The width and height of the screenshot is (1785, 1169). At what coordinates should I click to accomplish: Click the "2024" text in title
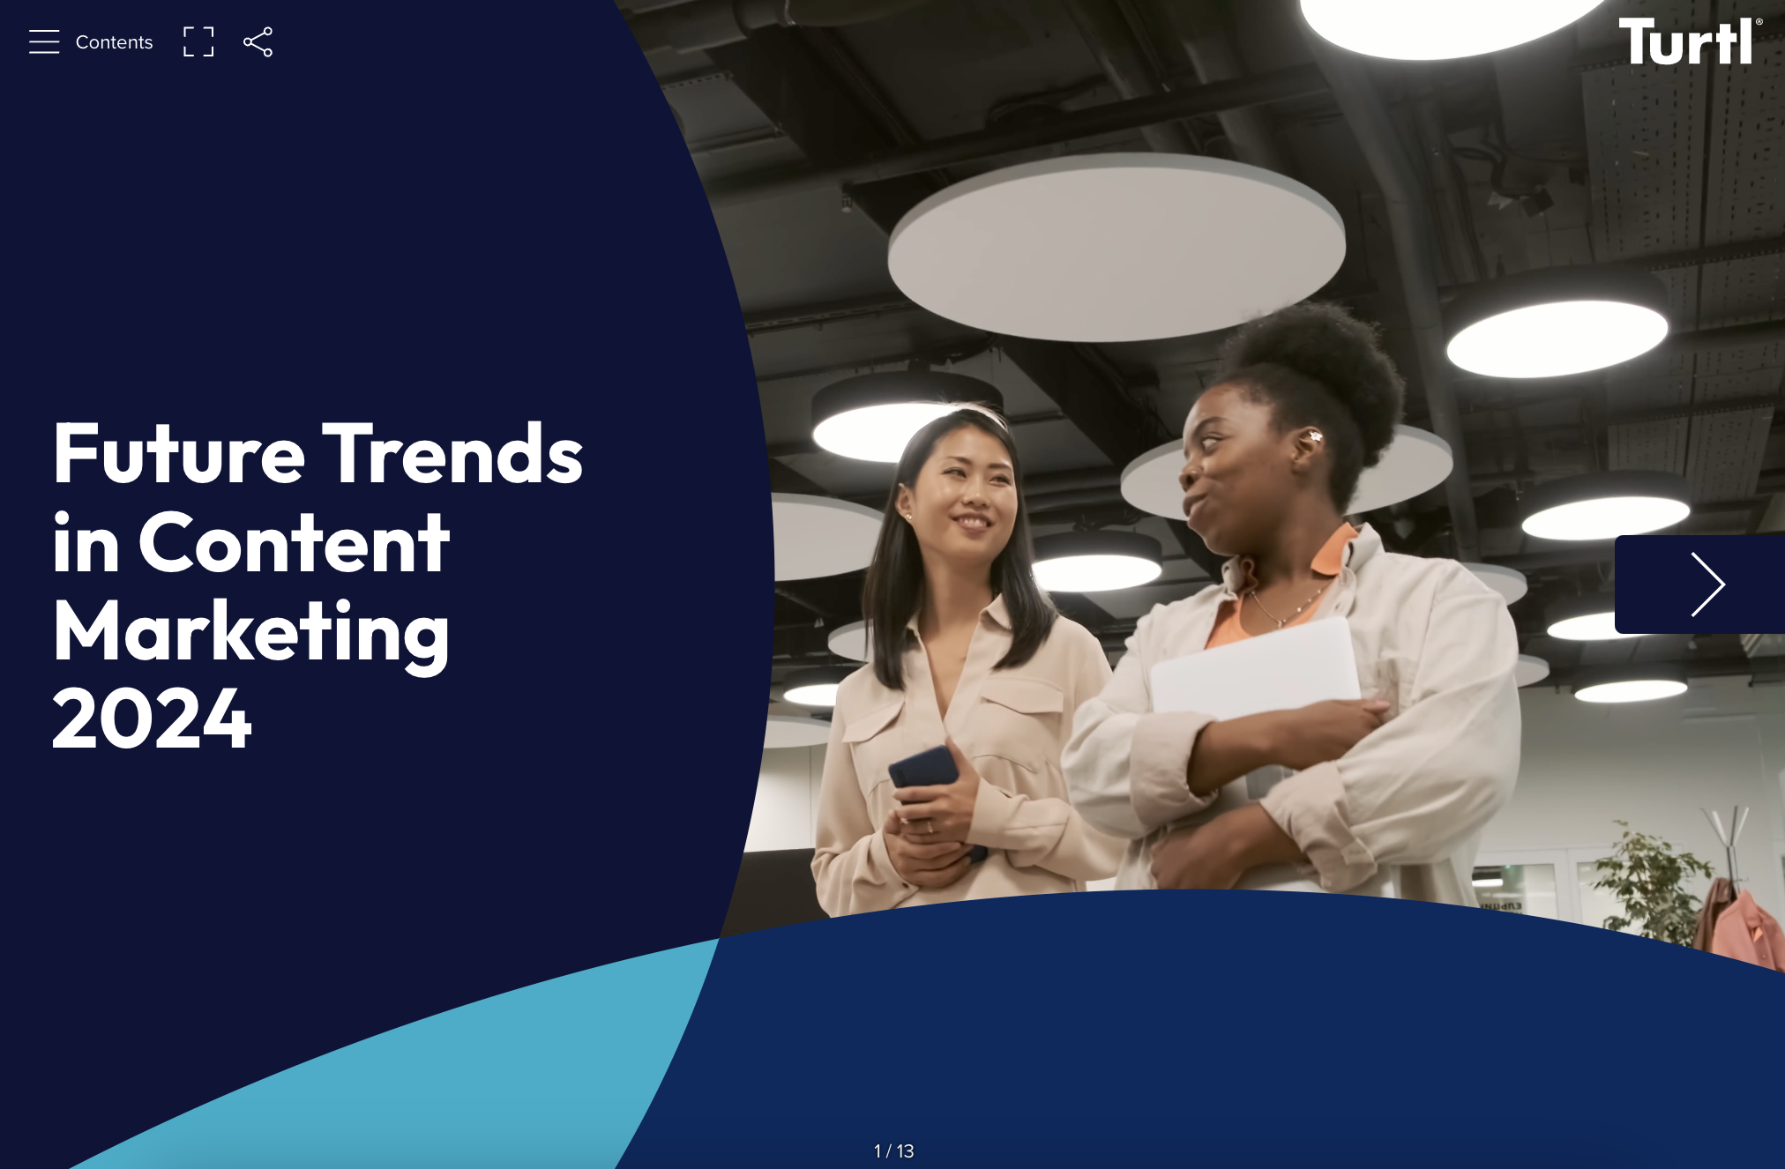pyautogui.click(x=152, y=719)
